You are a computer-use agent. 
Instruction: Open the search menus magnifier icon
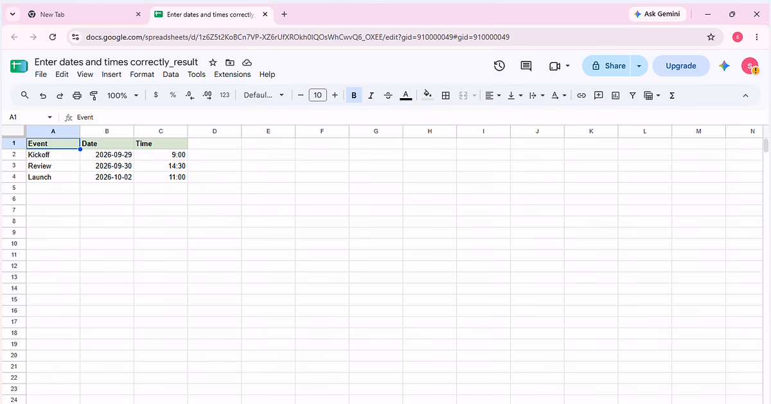pyautogui.click(x=25, y=95)
